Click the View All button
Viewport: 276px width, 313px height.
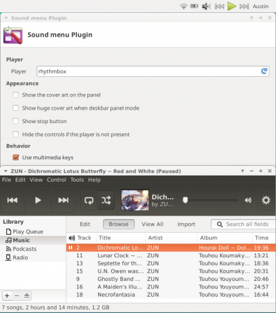[x=153, y=224]
